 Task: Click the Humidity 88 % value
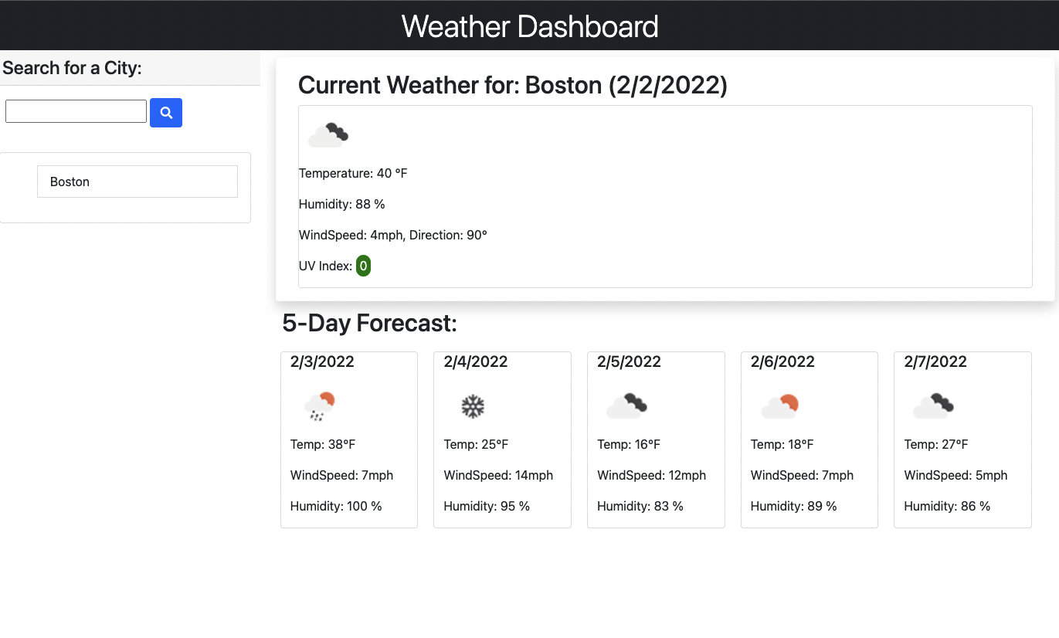(342, 204)
